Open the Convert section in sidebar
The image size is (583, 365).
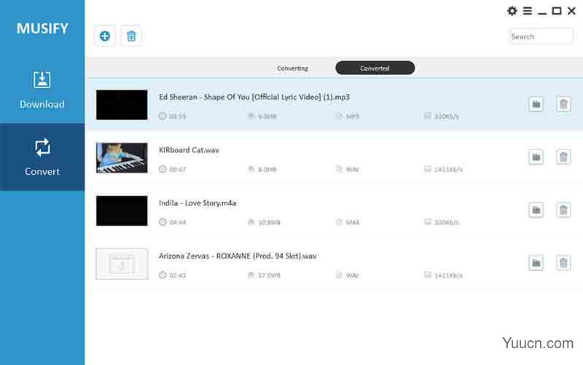(42, 157)
